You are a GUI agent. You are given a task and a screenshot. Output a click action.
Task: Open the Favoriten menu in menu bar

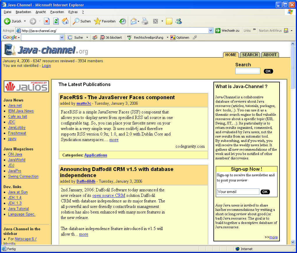(x=57, y=12)
